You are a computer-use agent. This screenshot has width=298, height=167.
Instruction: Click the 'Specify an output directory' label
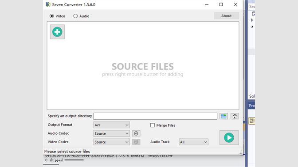tap(70, 116)
